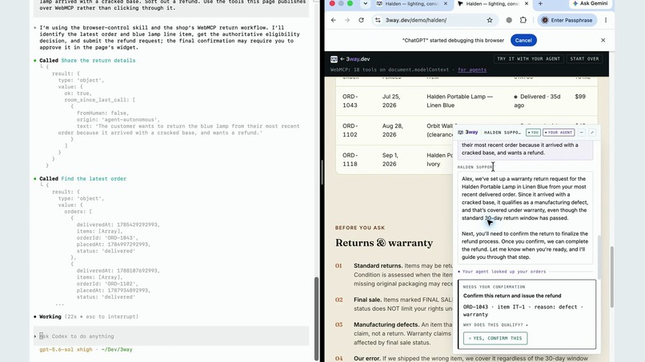Click the Start Over button

click(584, 59)
